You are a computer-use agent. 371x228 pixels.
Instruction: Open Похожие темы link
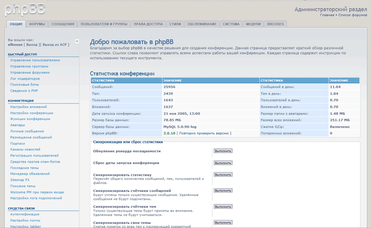tap(23, 186)
